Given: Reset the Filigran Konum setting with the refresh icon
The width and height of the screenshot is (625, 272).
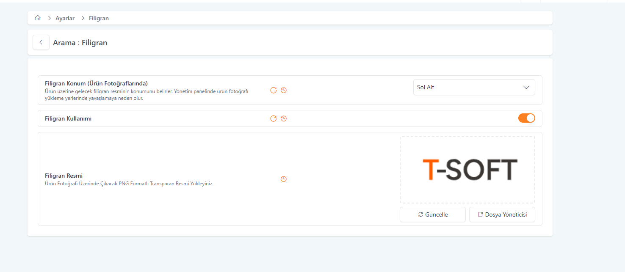Looking at the screenshot, I should (274, 90).
